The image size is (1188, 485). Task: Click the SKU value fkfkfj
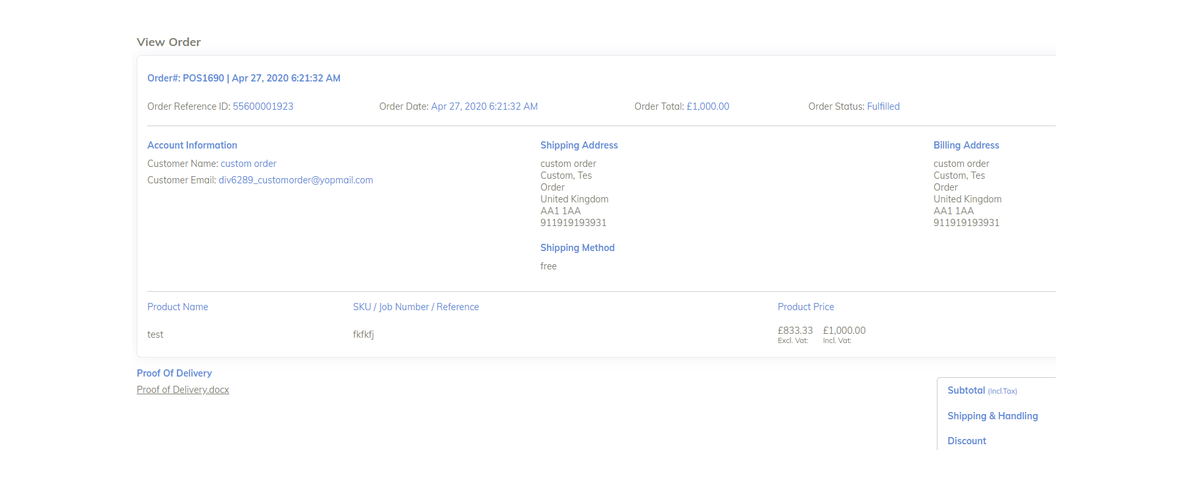pos(363,335)
